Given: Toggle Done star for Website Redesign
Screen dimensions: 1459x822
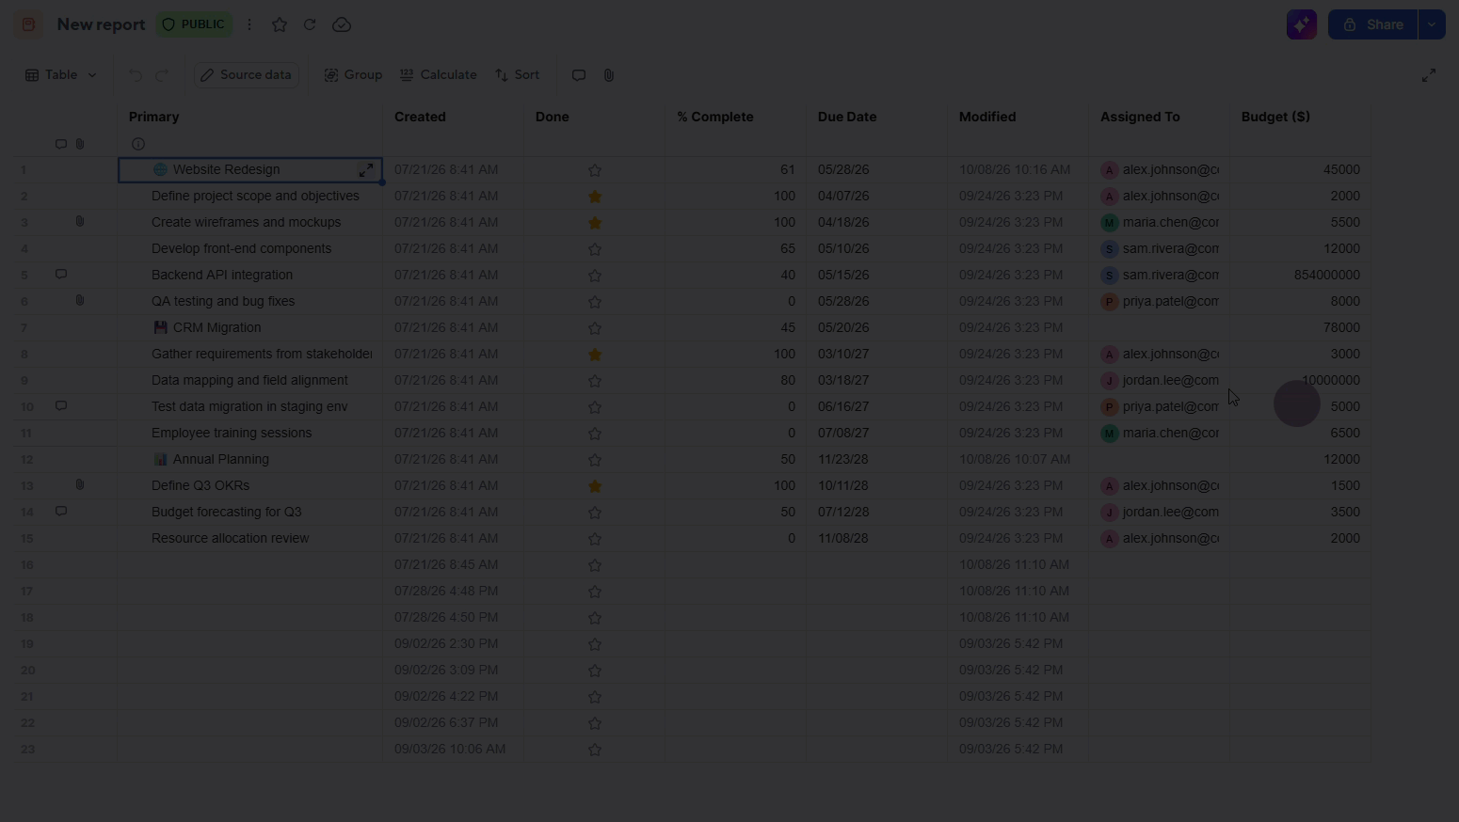Looking at the screenshot, I should click(x=595, y=170).
